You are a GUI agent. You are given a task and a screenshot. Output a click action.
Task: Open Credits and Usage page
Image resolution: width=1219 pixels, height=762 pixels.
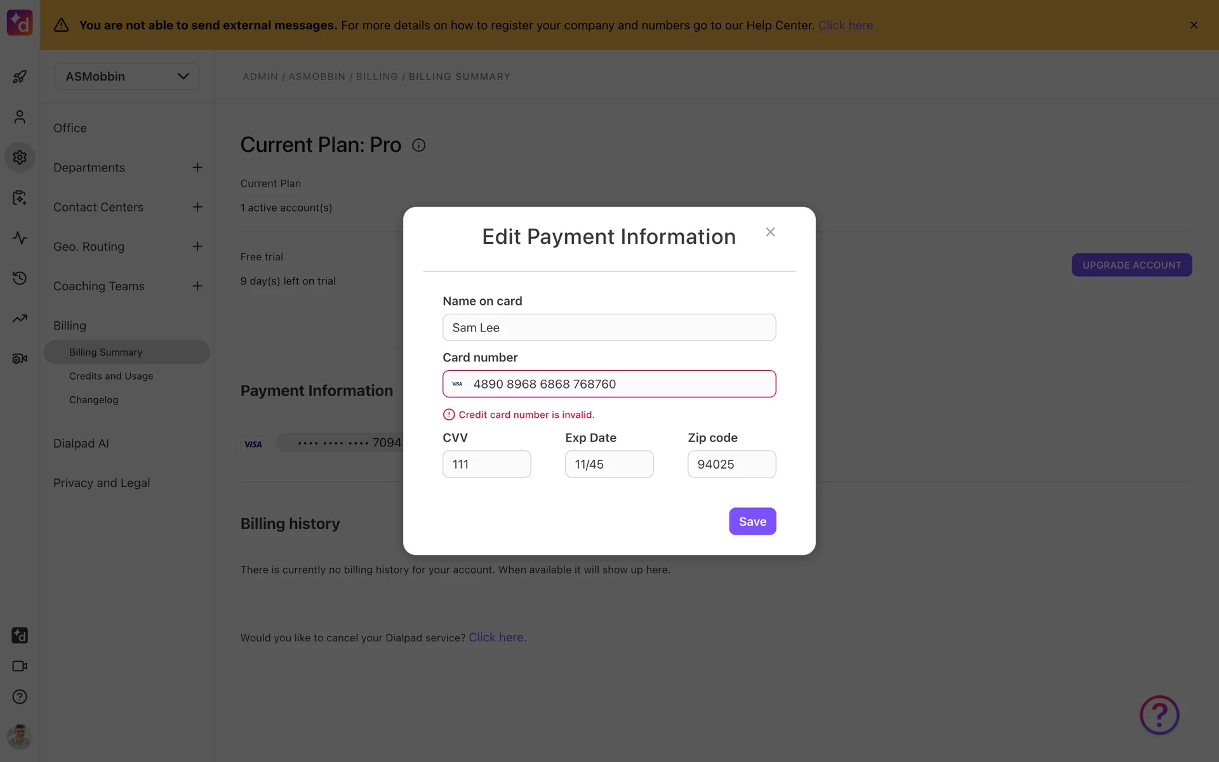pos(111,376)
